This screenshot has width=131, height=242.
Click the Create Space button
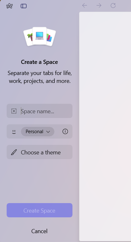[40, 210]
